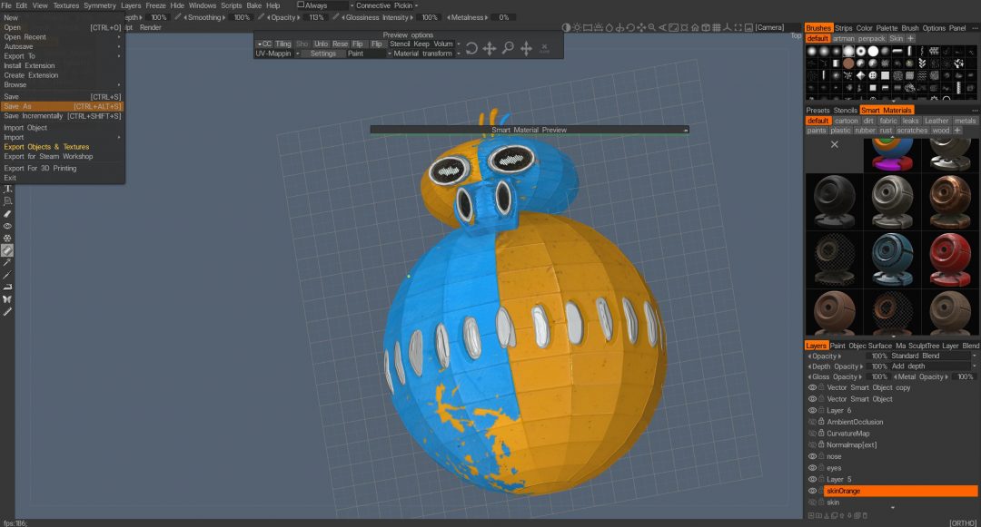The image size is (981, 527).
Task: Open the Standard Blend mode dropdown
Action: [933, 356]
